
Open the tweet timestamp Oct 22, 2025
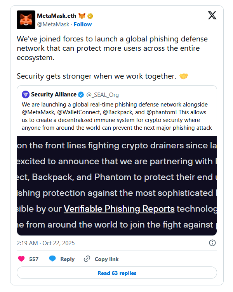coord(46,243)
